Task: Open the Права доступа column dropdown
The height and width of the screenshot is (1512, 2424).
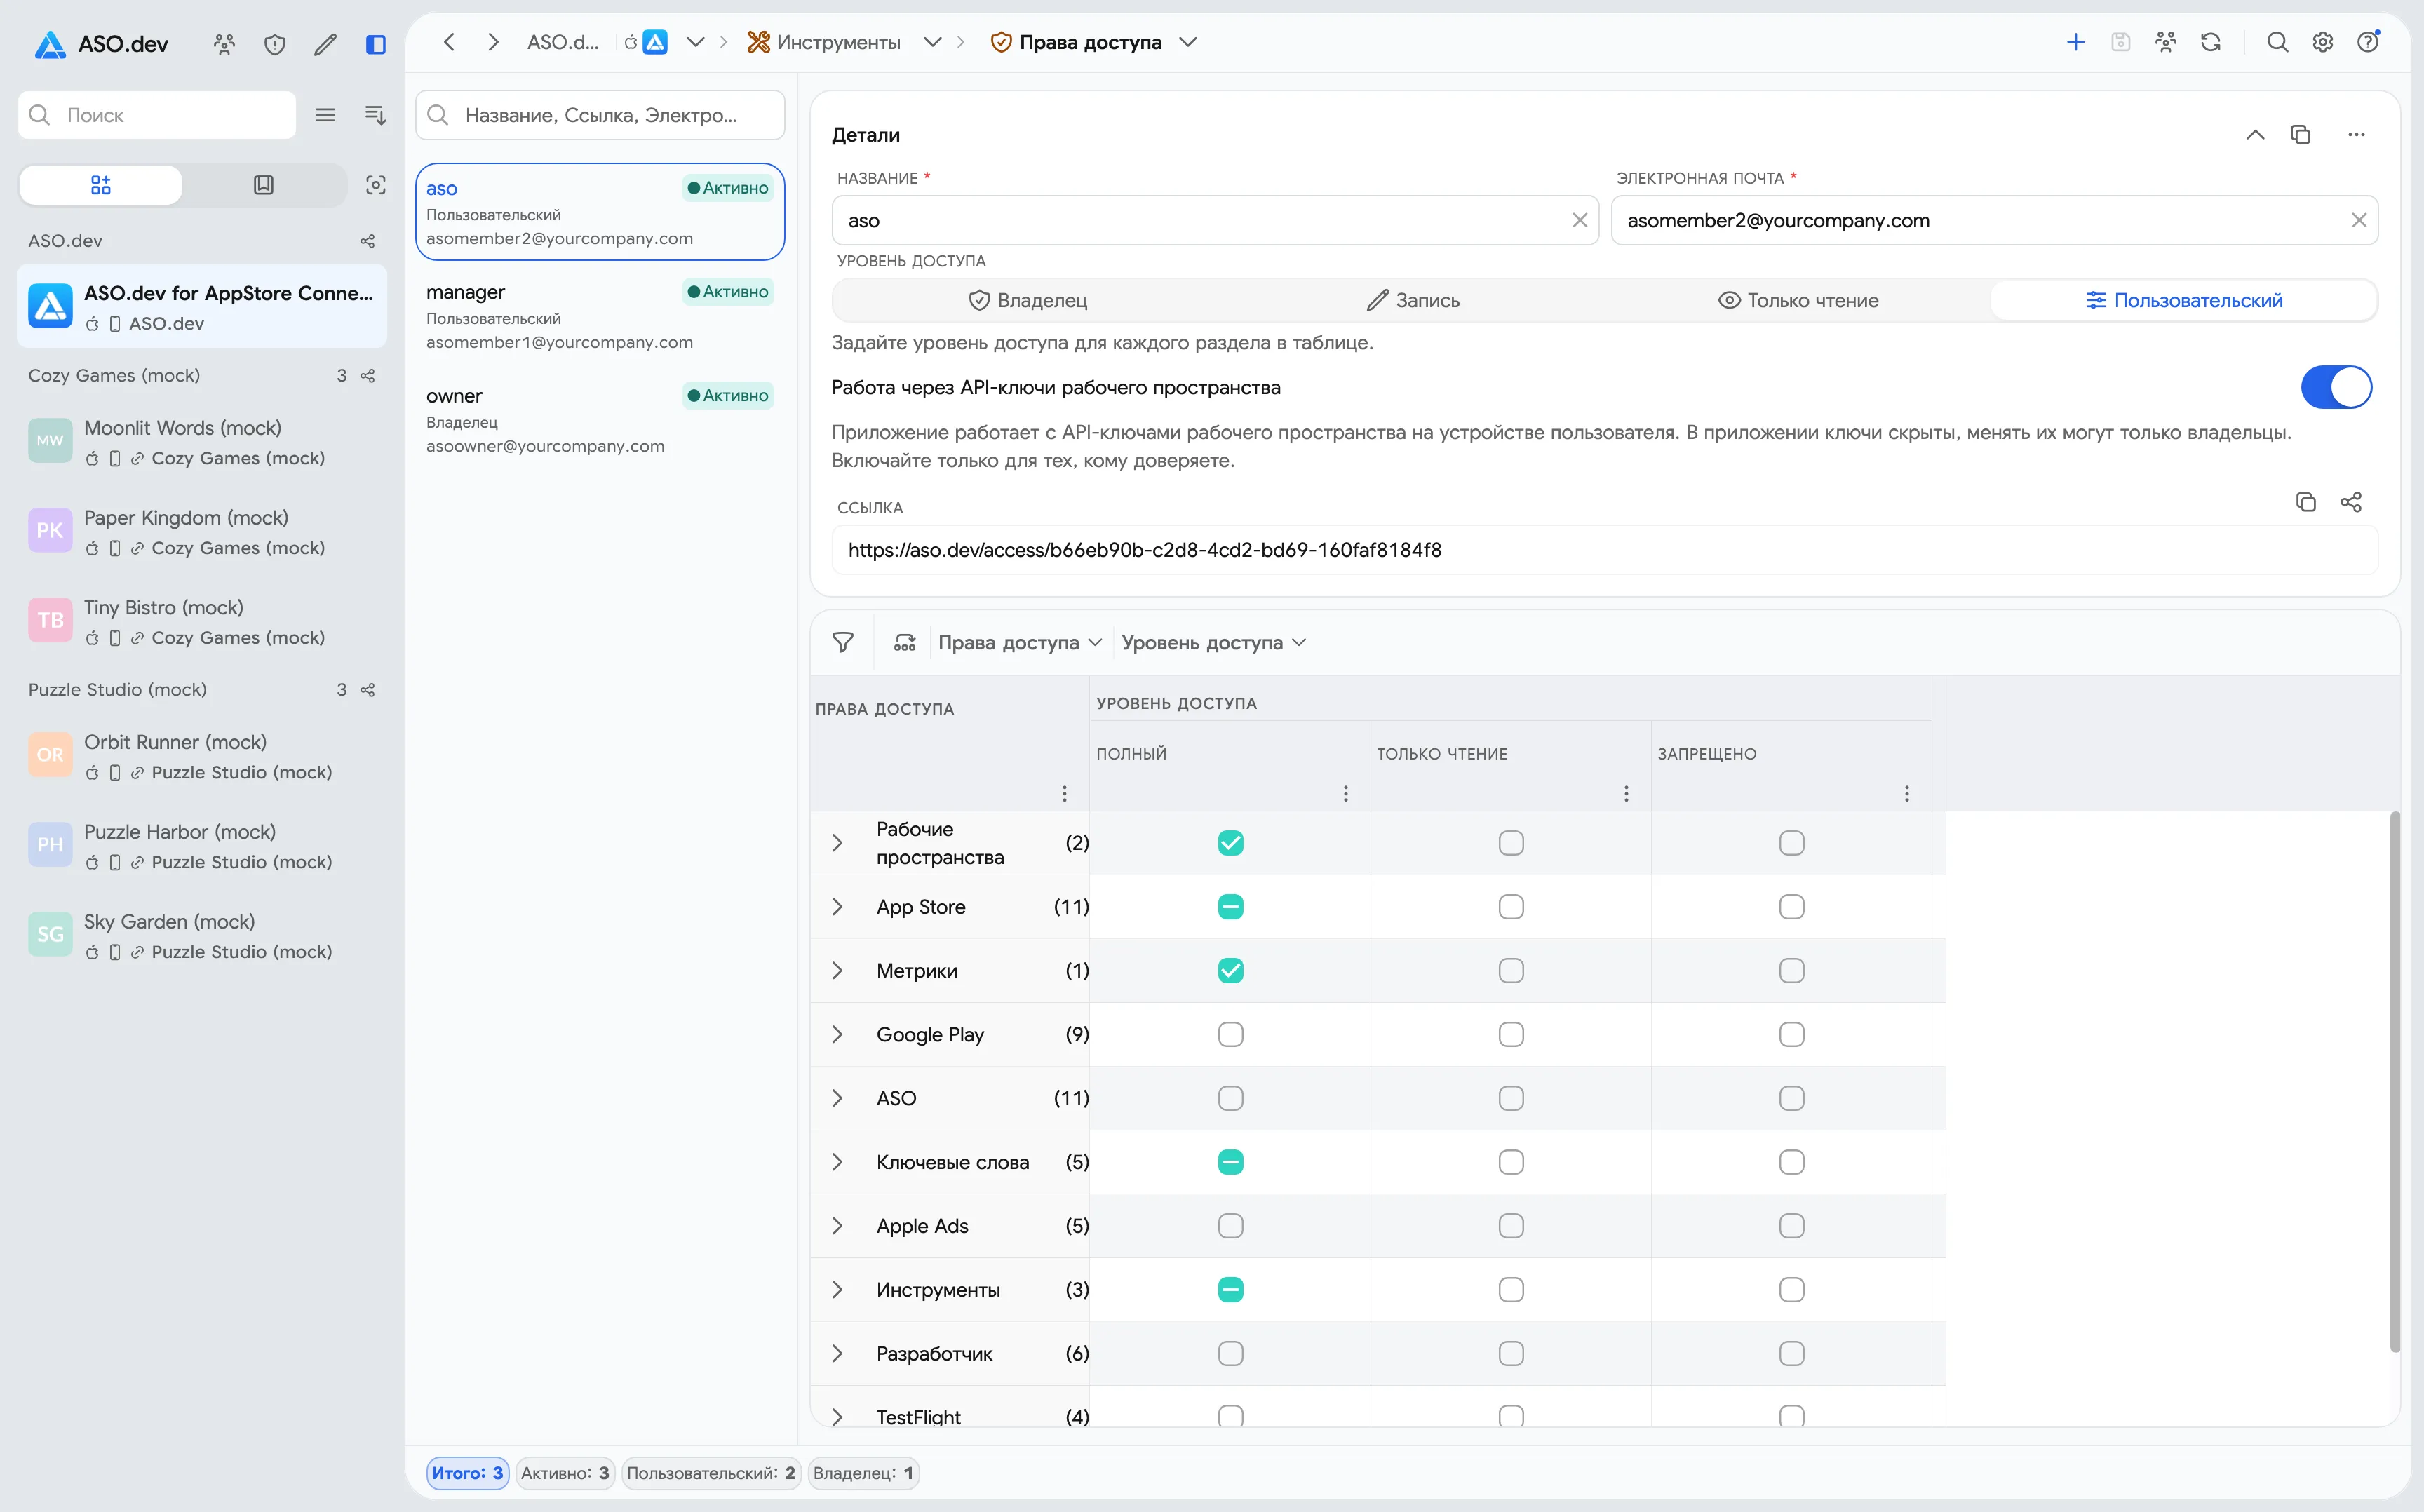Action: click(1019, 642)
